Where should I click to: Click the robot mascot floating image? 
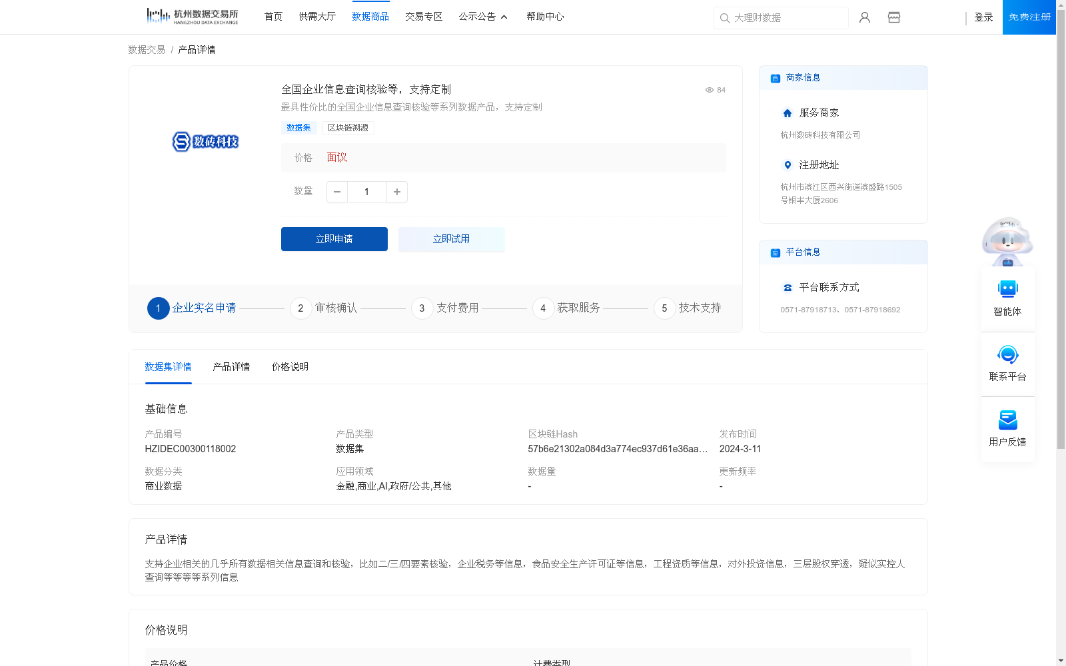tap(1007, 241)
